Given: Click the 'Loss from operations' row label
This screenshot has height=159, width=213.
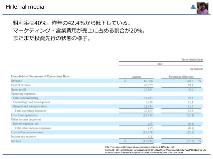Looking at the screenshot, I should tap(24, 115).
